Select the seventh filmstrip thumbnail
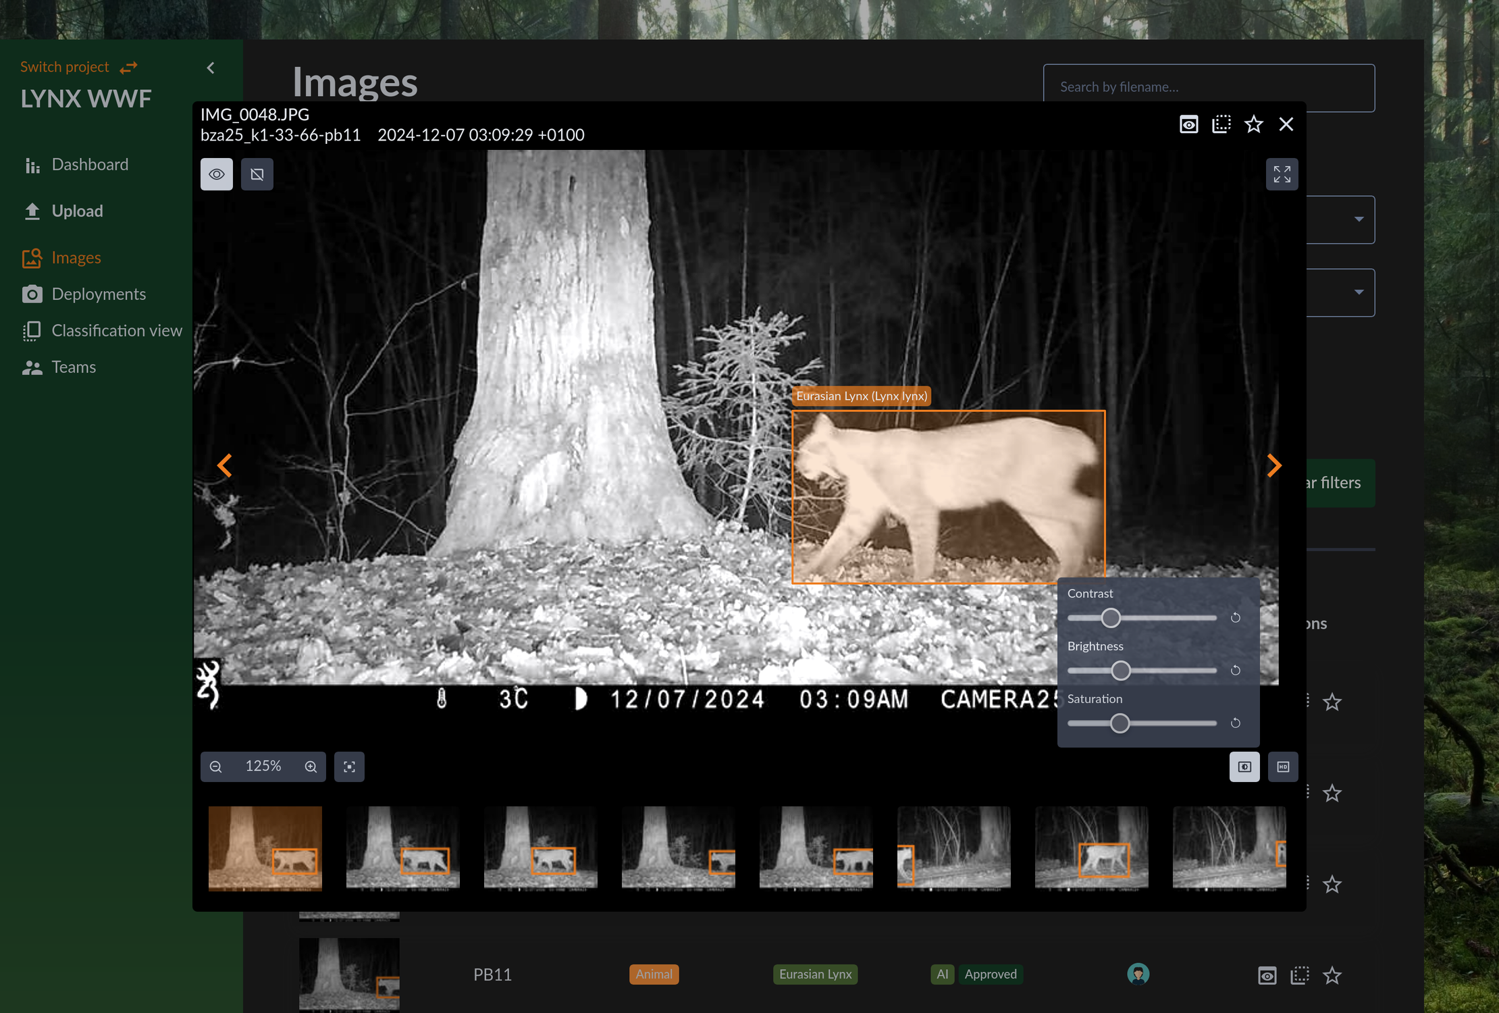1499x1013 pixels. (x=1092, y=849)
